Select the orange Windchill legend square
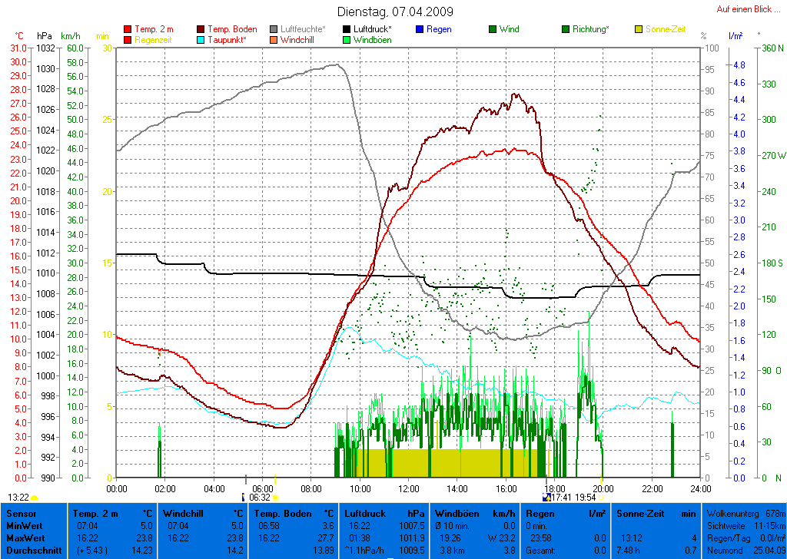 pos(274,39)
